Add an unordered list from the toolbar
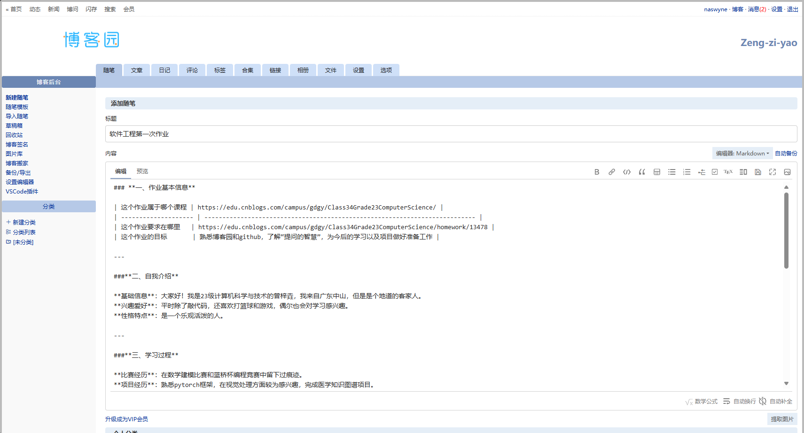Image resolution: width=804 pixels, height=433 pixels. [x=671, y=172]
